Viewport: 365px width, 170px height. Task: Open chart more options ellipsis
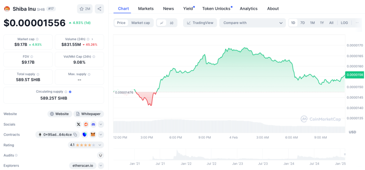click(357, 23)
